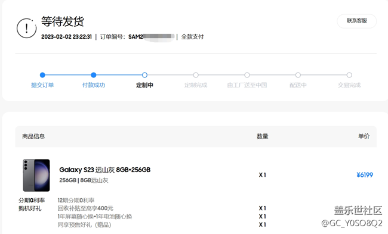Select the 提交订单 progress step marker

[42, 75]
